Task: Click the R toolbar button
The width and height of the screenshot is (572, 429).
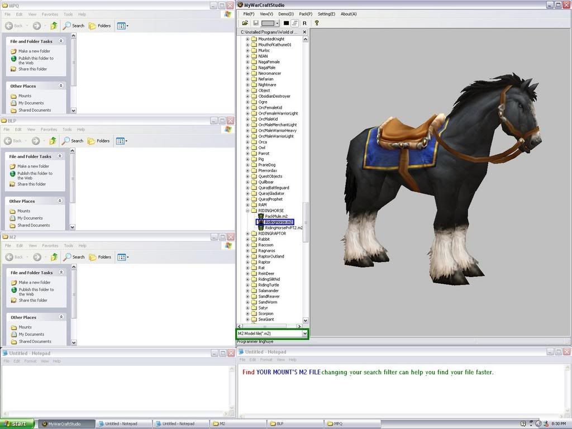Action: [x=304, y=23]
